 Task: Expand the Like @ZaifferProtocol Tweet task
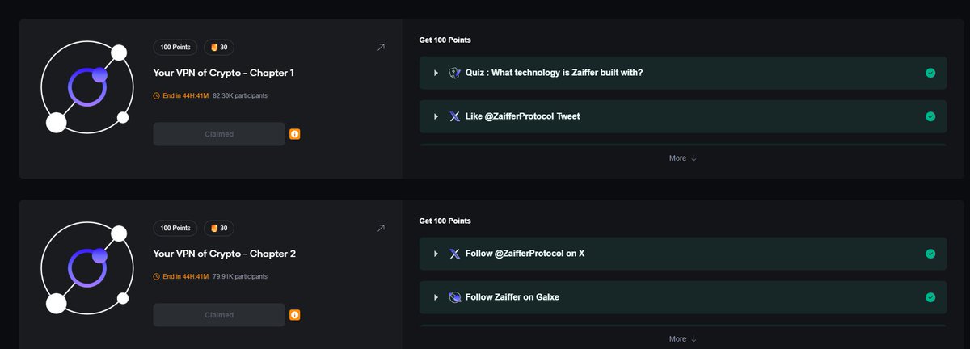pos(436,116)
